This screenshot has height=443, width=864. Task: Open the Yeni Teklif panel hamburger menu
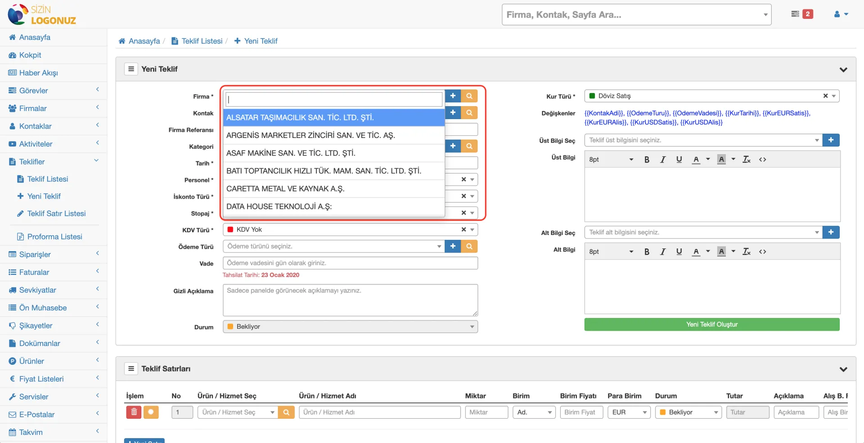click(x=131, y=69)
